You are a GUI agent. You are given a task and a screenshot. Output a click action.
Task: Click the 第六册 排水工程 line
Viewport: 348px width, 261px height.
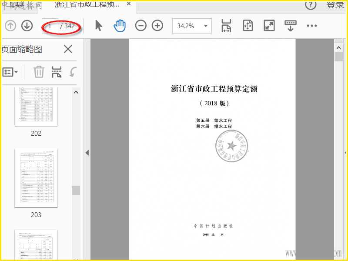[x=214, y=126]
